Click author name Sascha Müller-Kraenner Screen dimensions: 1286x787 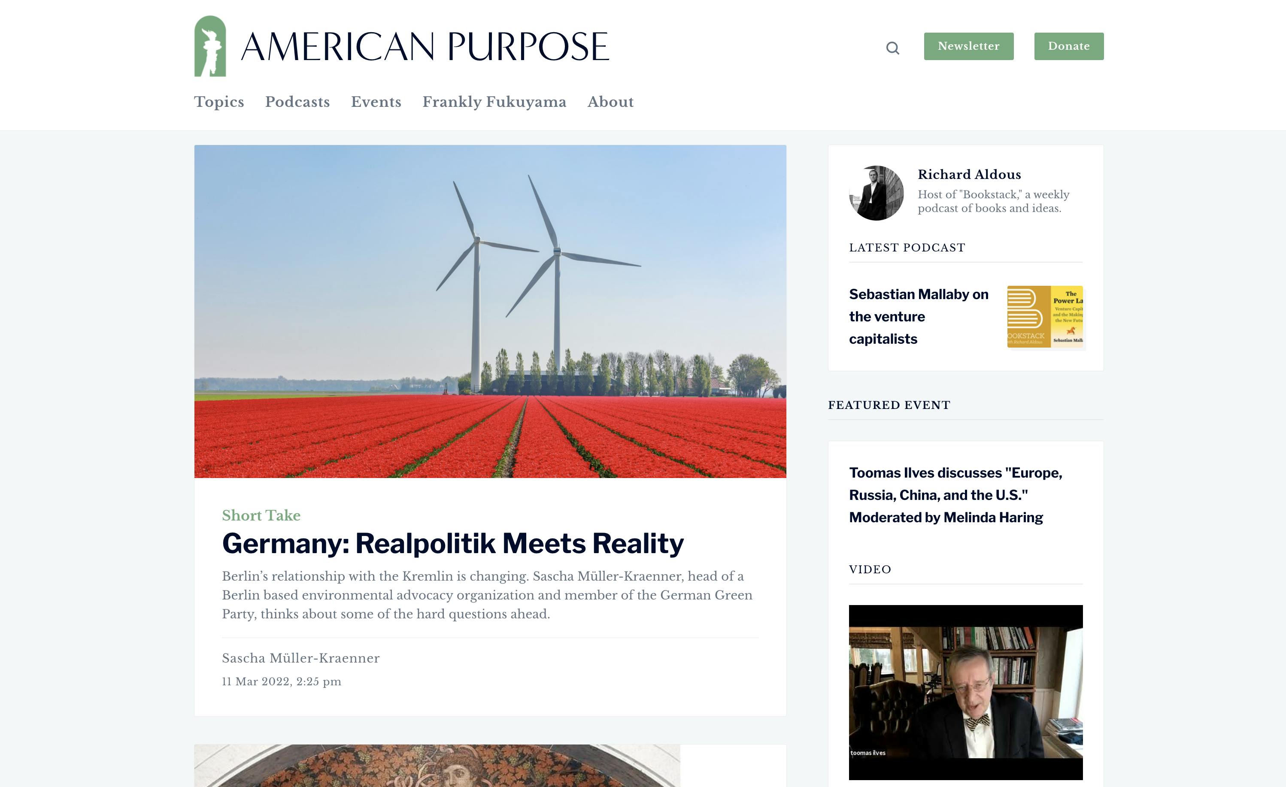[x=300, y=659]
